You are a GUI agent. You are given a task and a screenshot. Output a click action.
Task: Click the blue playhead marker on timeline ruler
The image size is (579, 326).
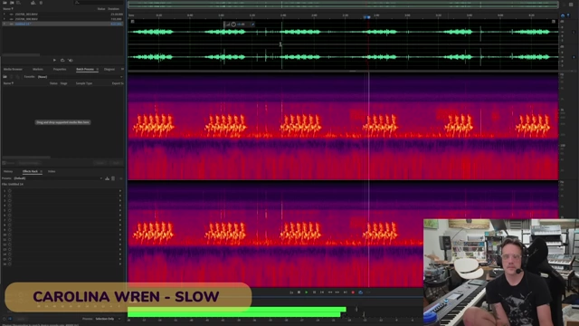[366, 17]
